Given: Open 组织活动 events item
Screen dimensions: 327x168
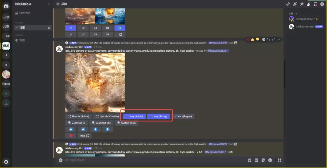Looking at the screenshot, I should (x=25, y=13).
